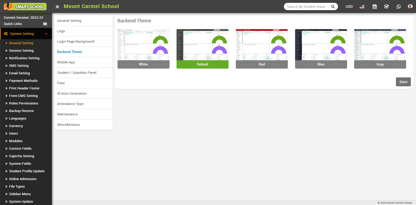Screen dimensions: 416x205
Task: Click the Search By Student Name field
Action: pos(306,7)
